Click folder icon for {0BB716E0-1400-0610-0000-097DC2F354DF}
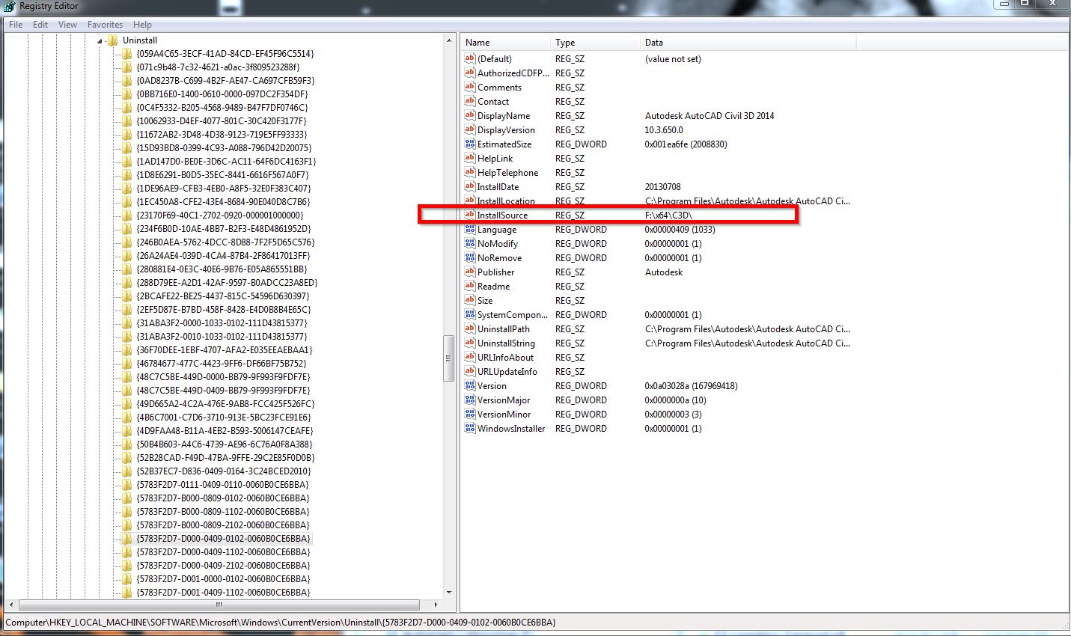Image resolution: width=1071 pixels, height=636 pixels. [126, 94]
